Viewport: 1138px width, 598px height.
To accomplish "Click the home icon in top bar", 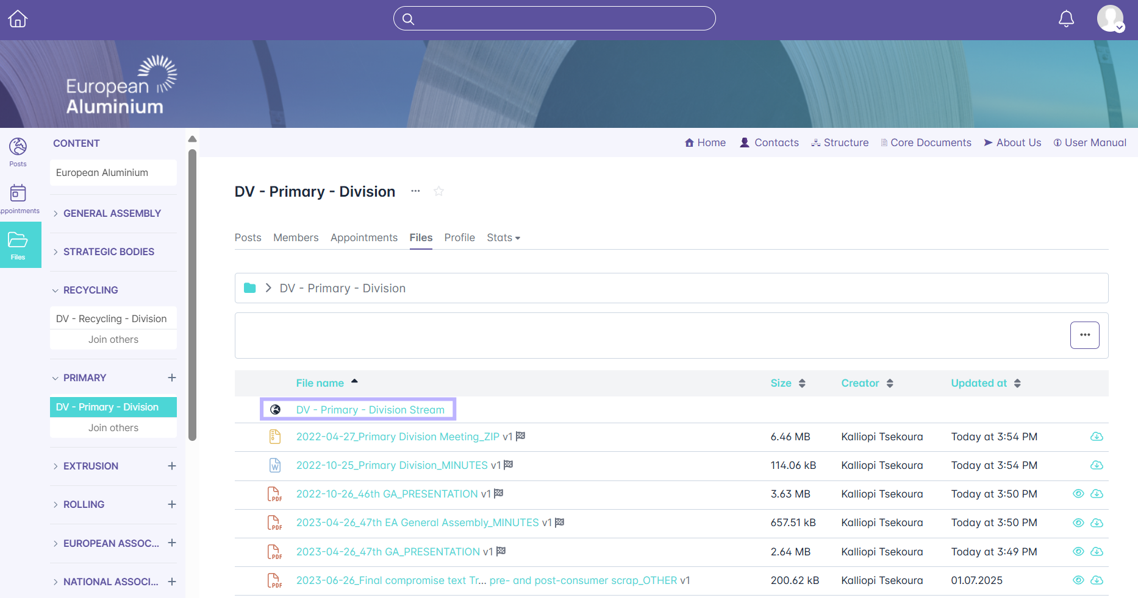I will click(x=18, y=19).
